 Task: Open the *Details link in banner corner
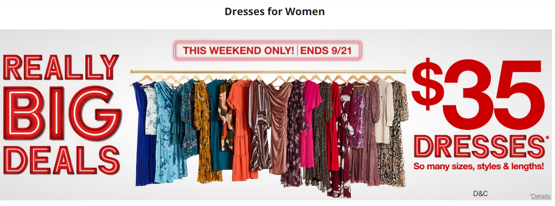point(540,196)
